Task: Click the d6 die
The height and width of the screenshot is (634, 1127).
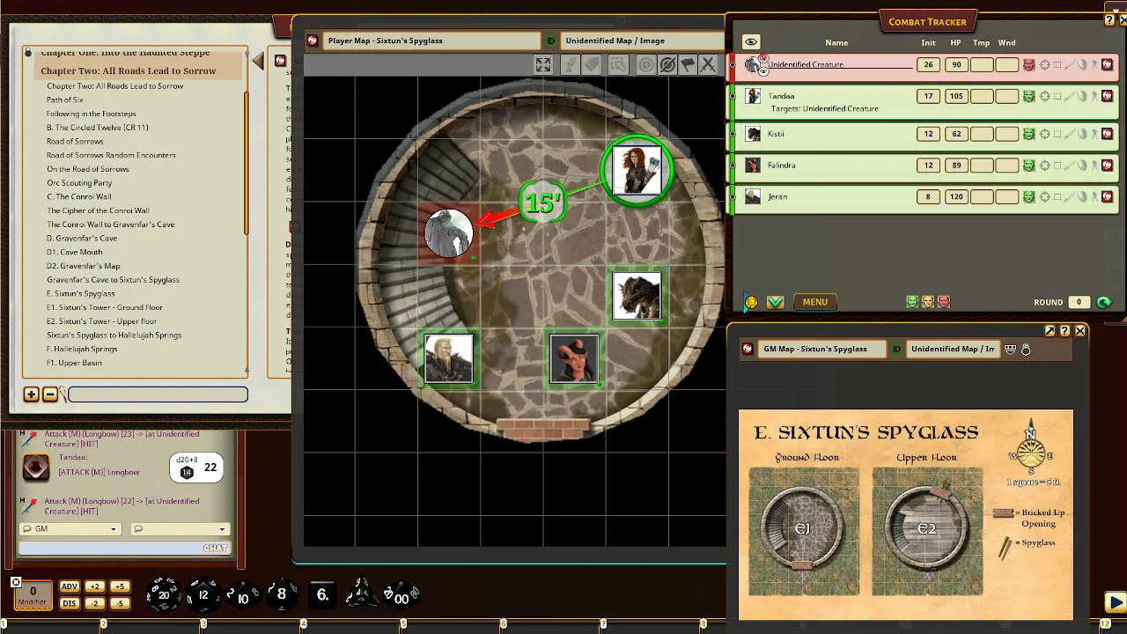Action: coord(323,594)
